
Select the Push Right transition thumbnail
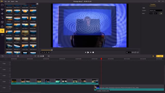(x=33, y=18)
